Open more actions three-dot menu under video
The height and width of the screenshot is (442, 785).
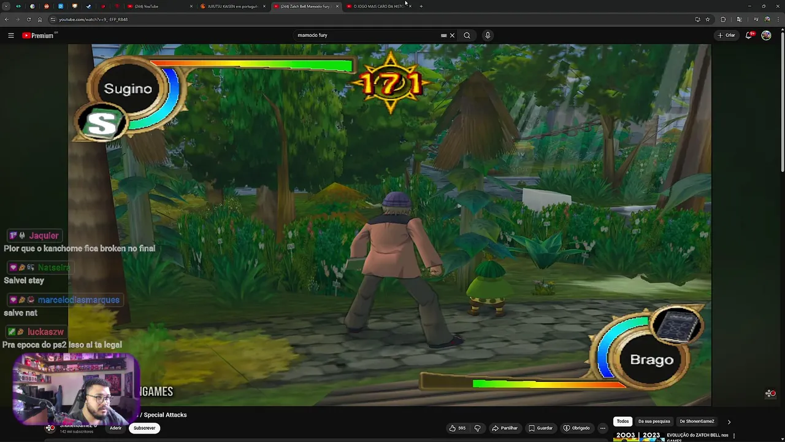(603, 428)
